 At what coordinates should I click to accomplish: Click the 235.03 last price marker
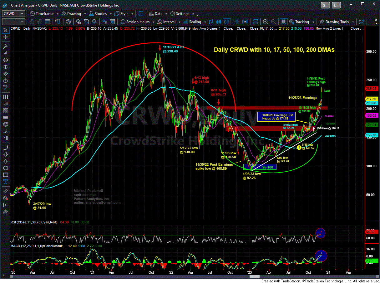point(372,89)
